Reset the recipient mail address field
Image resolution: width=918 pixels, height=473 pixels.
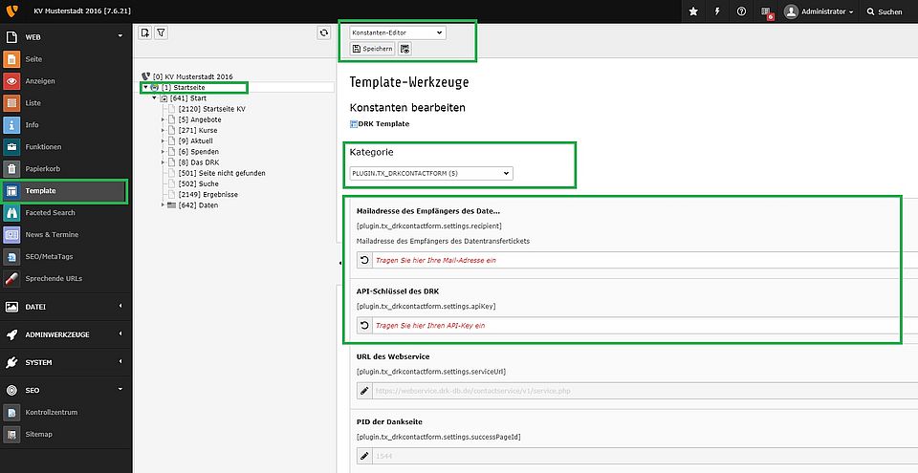(363, 260)
